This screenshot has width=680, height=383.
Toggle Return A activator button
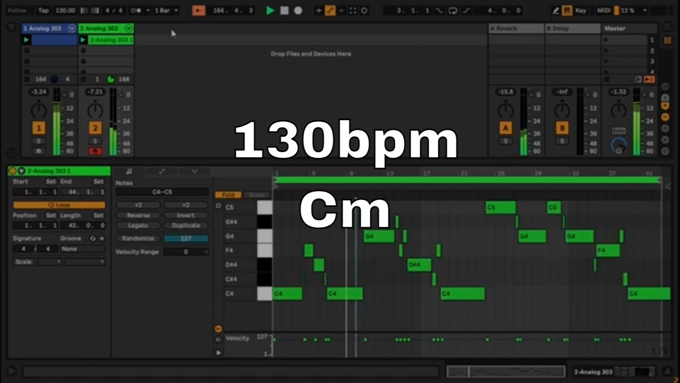505,128
